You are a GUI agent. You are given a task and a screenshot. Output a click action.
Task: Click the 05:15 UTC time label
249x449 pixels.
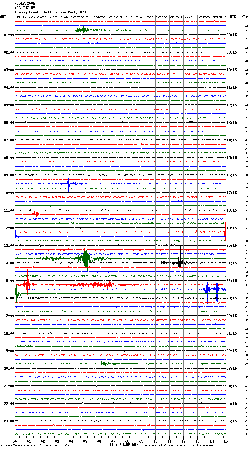pyautogui.click(x=232, y=404)
